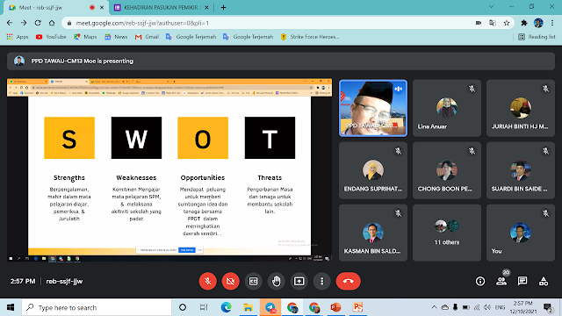Open first Google Terjemah bookmark
This screenshot has width=562, height=316.
(191, 37)
